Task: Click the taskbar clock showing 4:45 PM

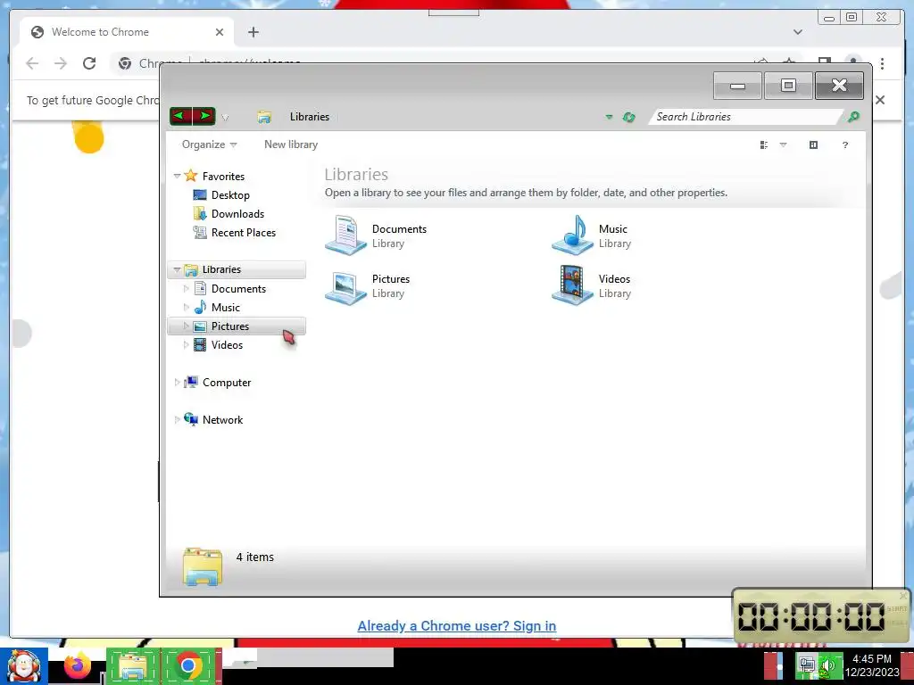Action: [x=871, y=665]
